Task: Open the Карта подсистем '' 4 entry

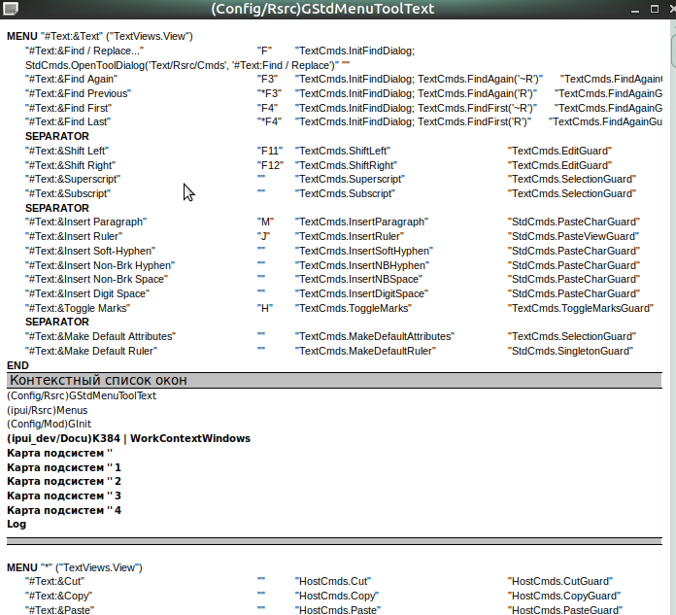Action: tap(64, 509)
